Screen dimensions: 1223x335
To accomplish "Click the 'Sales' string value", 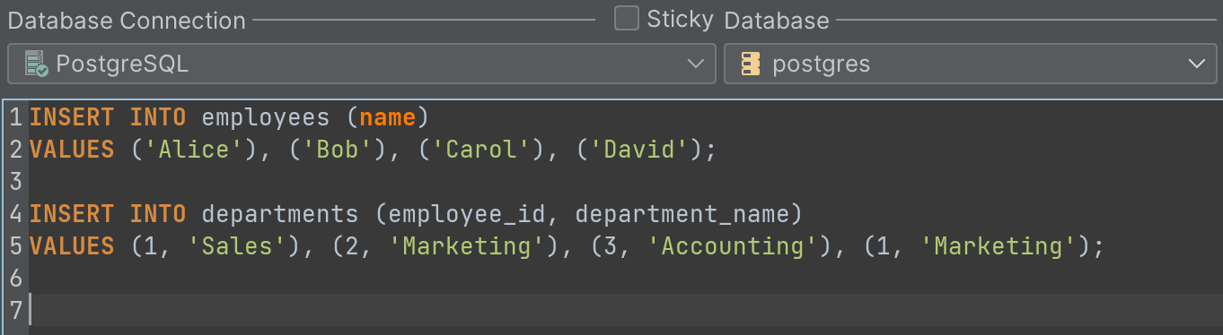I will [x=237, y=245].
